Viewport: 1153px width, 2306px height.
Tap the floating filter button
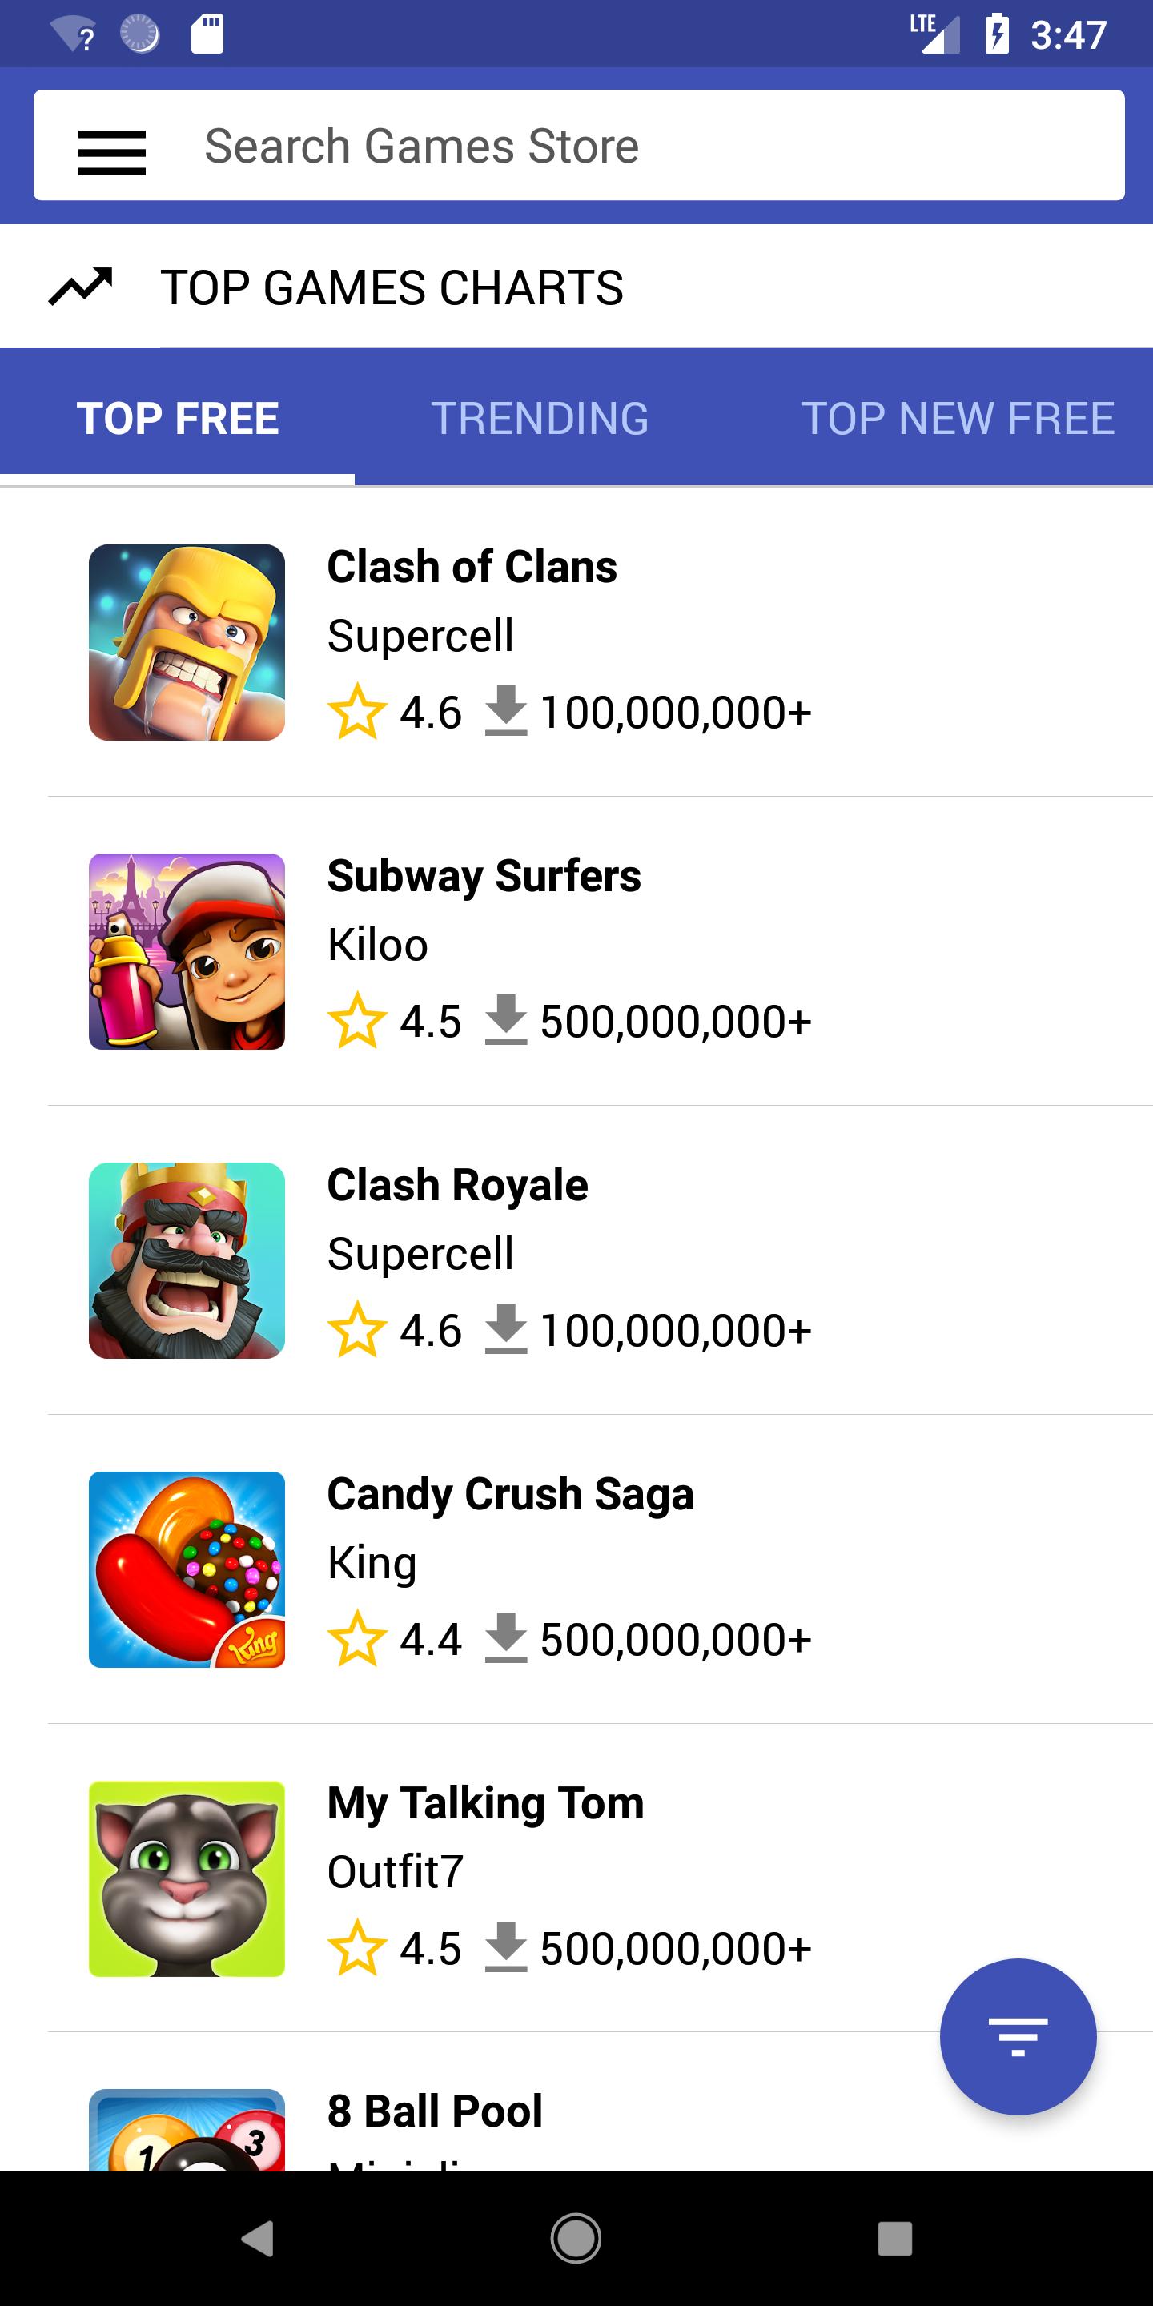click(x=1017, y=2035)
